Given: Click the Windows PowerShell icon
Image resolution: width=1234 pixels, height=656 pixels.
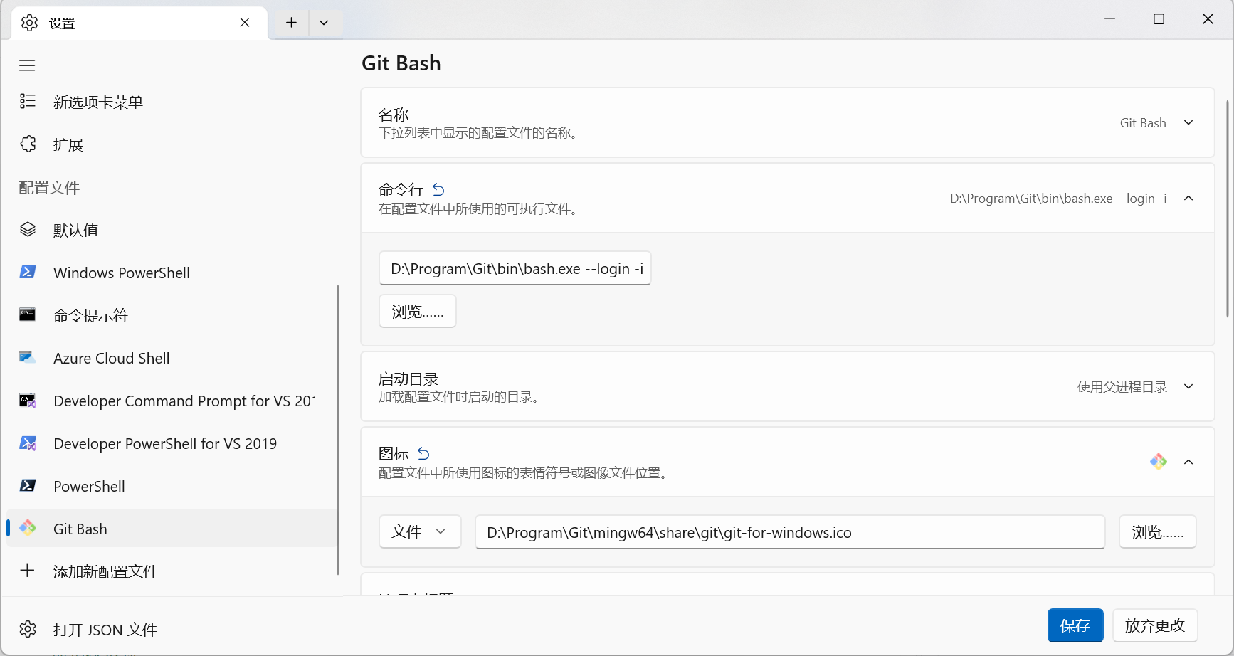Looking at the screenshot, I should (x=28, y=272).
